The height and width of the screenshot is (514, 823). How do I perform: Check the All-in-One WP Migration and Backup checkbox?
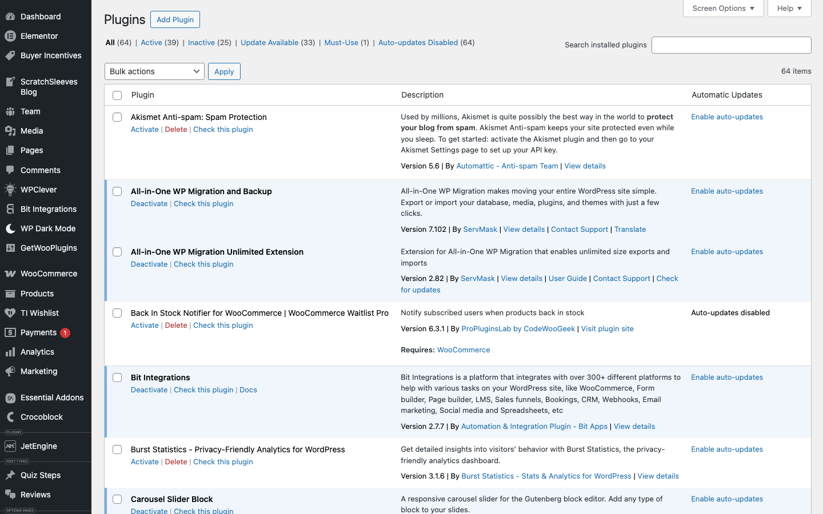[x=117, y=191]
